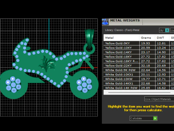
Task: Sort by the Metal column header
Action: [121, 38]
